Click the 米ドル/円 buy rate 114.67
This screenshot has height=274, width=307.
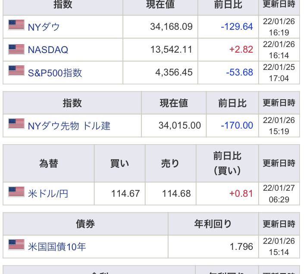(125, 193)
